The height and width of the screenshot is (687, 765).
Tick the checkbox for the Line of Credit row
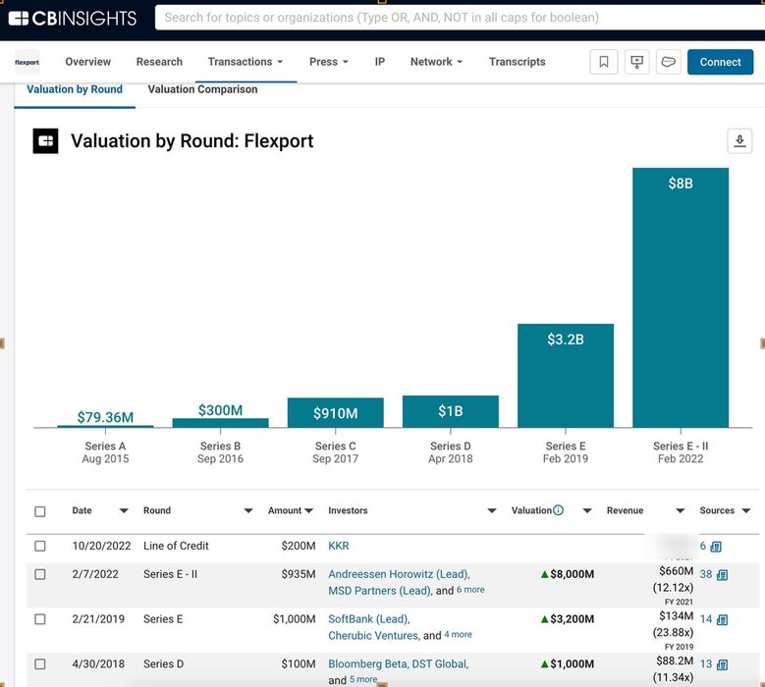coord(40,546)
